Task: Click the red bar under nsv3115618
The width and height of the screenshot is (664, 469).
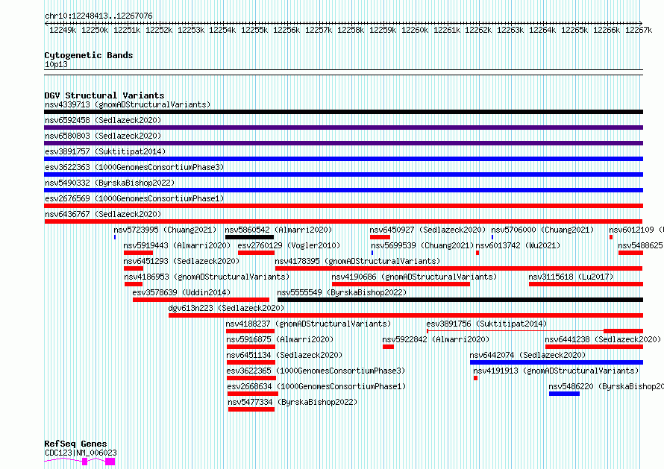Action: click(586, 284)
